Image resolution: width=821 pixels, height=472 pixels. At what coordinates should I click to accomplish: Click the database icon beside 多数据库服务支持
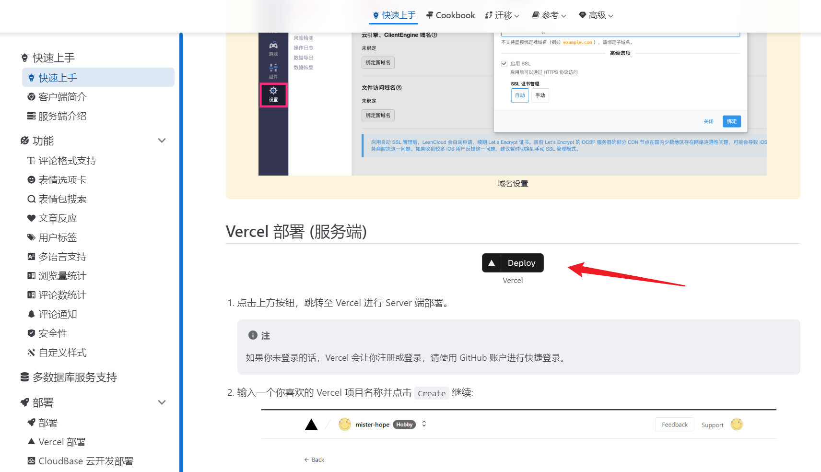25,378
